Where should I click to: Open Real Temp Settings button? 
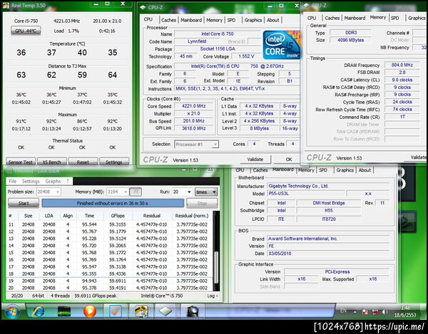[x=114, y=162]
